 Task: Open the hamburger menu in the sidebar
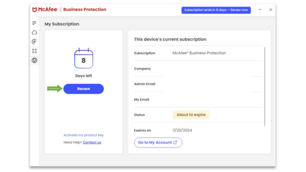tap(34, 23)
